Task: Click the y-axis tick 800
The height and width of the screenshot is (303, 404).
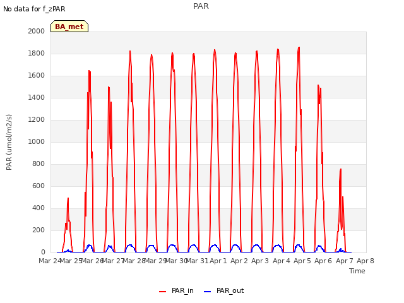Action: point(39,164)
